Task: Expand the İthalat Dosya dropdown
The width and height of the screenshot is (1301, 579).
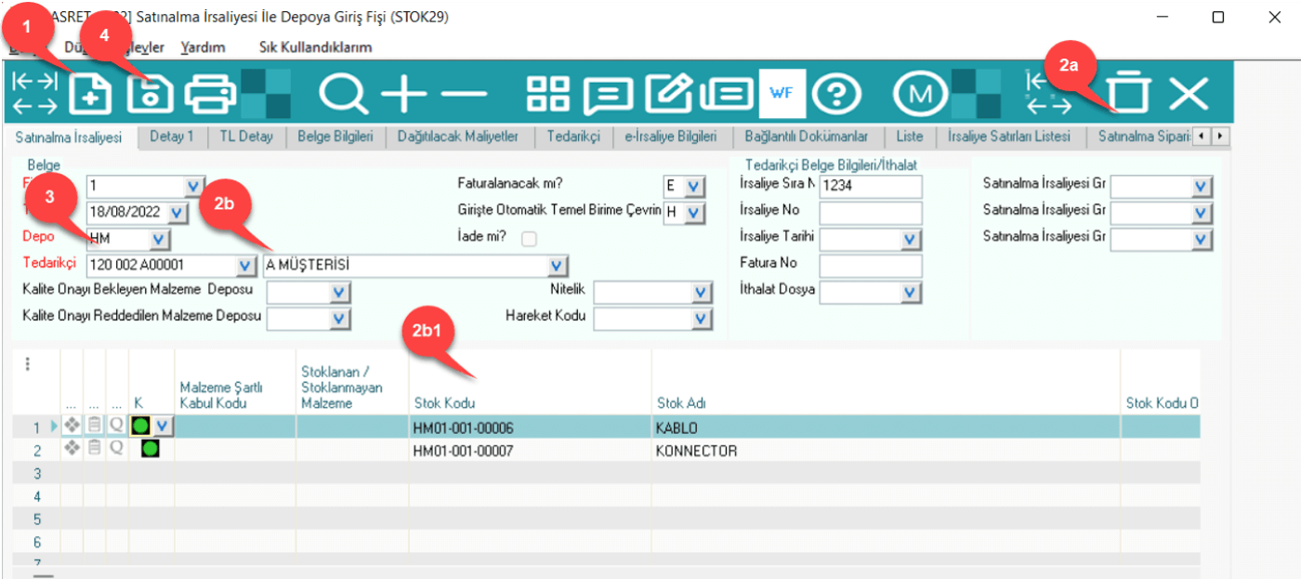Action: (x=911, y=293)
